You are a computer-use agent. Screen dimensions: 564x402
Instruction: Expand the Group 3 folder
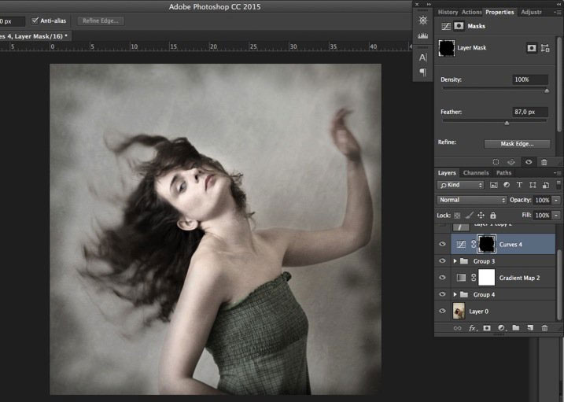pos(455,261)
